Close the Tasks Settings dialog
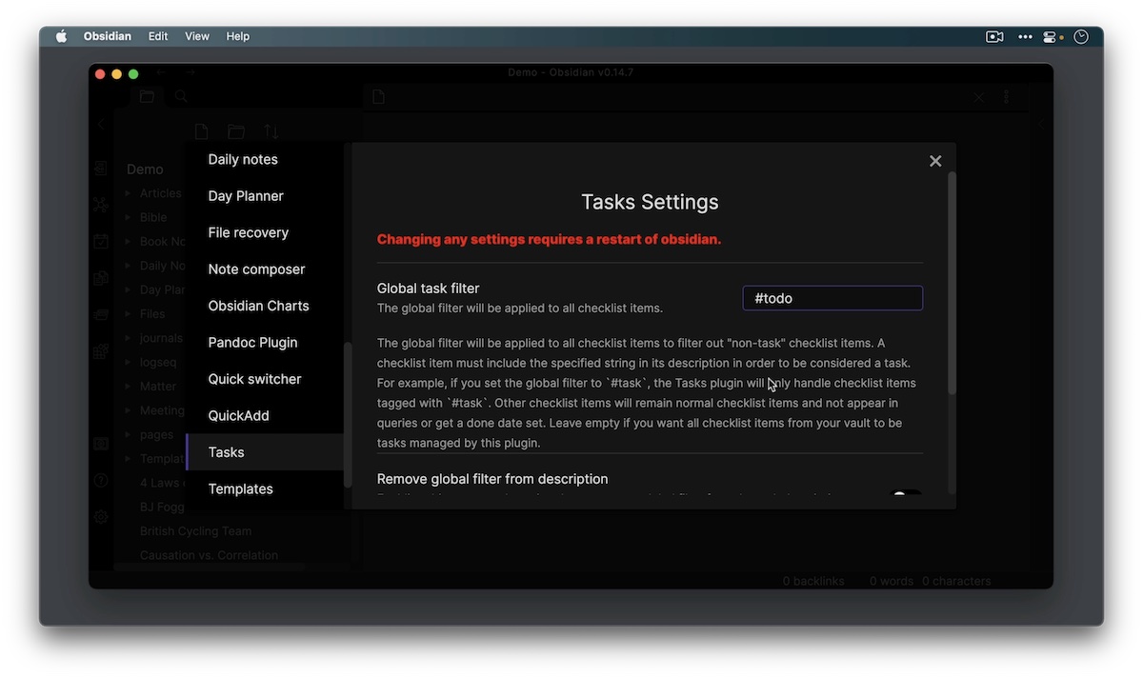This screenshot has width=1143, height=678. pos(935,161)
